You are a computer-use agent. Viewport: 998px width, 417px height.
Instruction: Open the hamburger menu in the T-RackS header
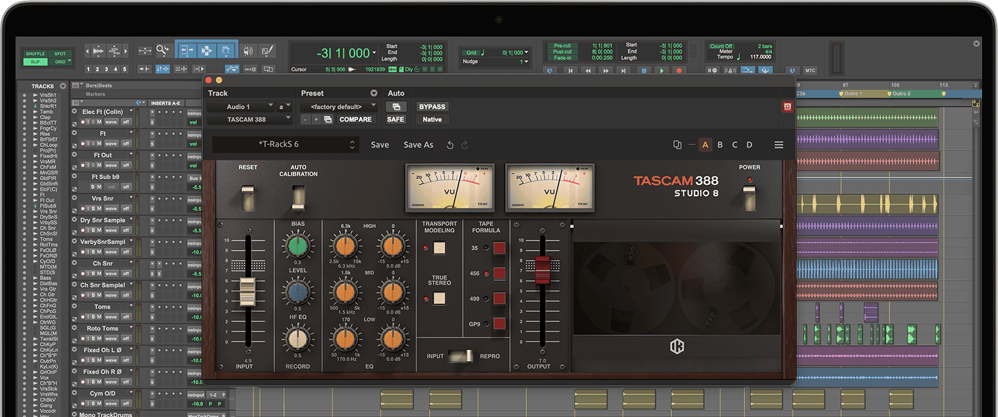(x=778, y=144)
